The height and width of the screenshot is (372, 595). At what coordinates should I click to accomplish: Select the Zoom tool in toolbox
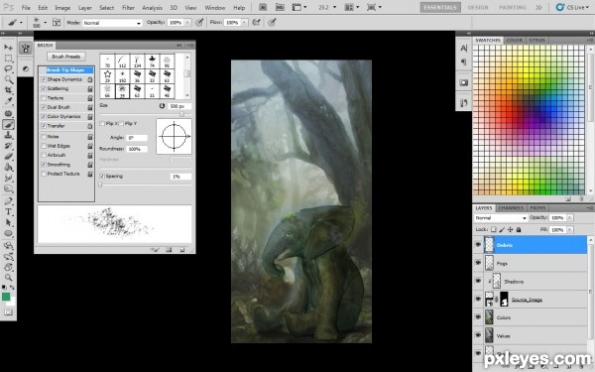coord(8,278)
